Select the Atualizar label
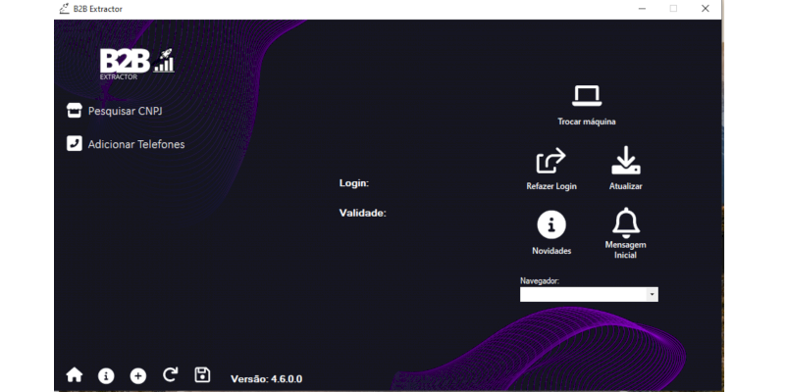This screenshot has width=785, height=392. pyautogui.click(x=626, y=186)
